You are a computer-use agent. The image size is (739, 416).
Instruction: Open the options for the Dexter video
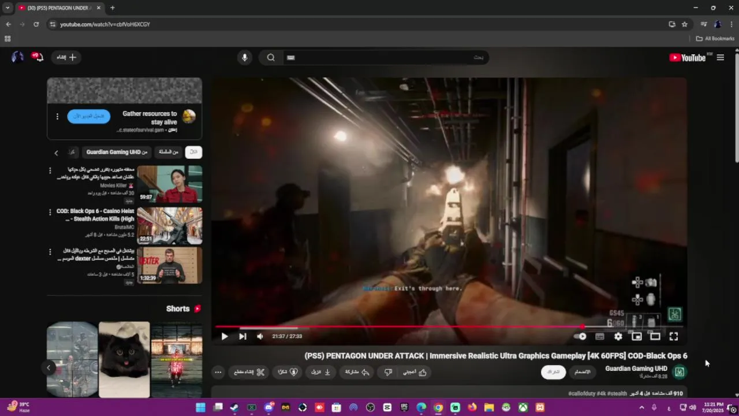[50, 252]
